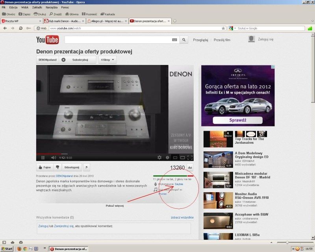
Task: Click the Denon prezentacja taskbar window button
Action: click(x=69, y=249)
